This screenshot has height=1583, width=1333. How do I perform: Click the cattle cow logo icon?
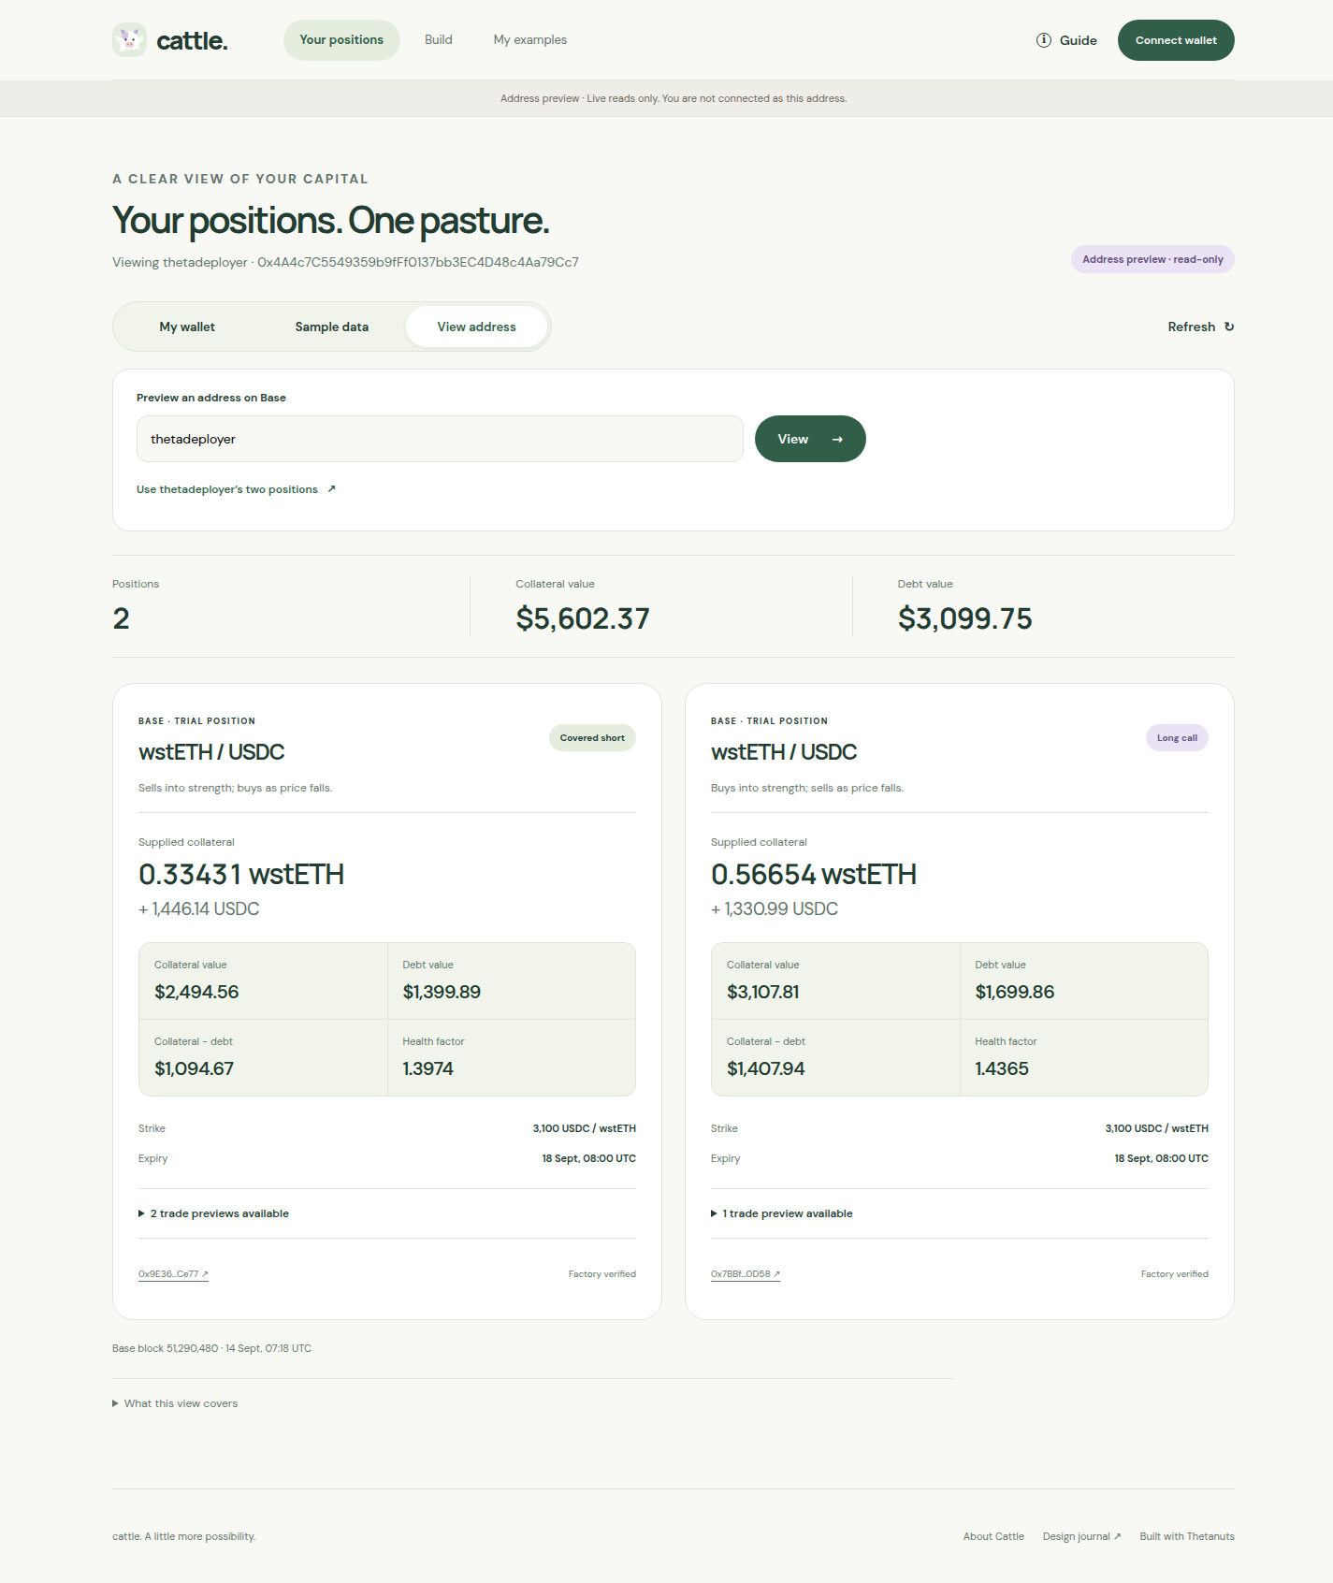129,40
